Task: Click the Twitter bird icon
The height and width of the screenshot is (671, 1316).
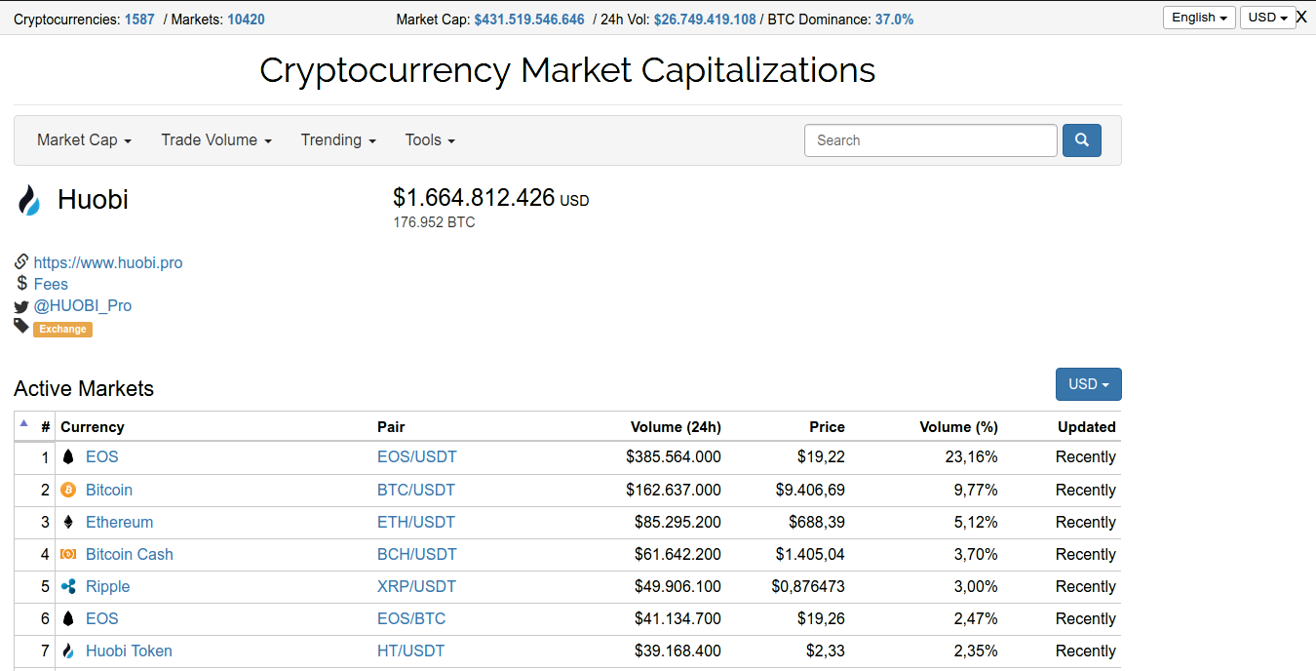Action: click(x=21, y=306)
